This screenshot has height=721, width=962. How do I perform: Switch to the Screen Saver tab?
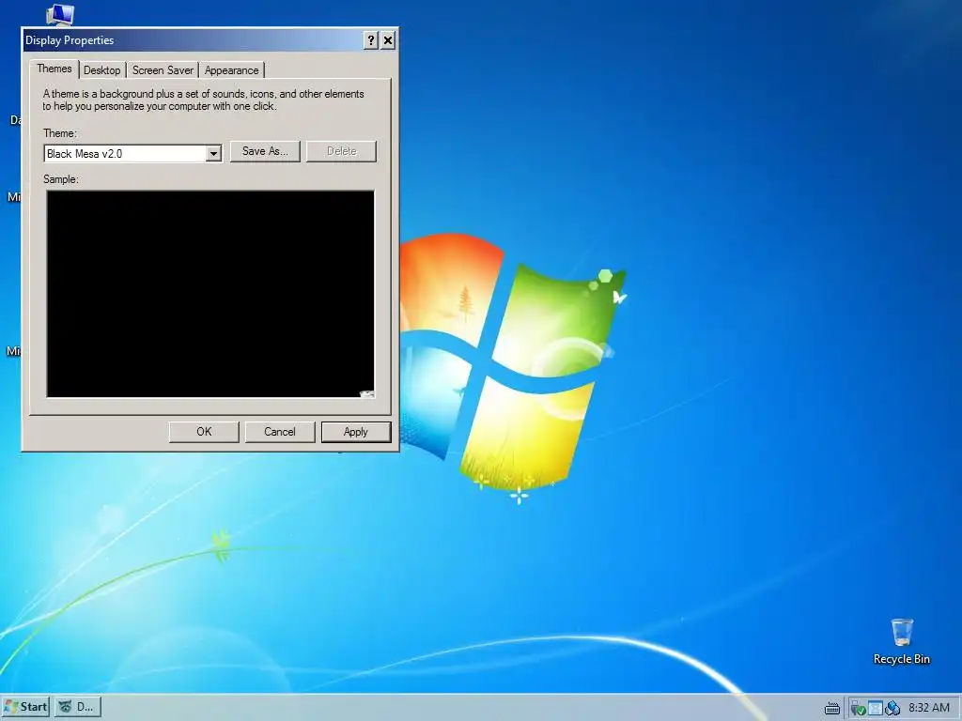point(163,70)
